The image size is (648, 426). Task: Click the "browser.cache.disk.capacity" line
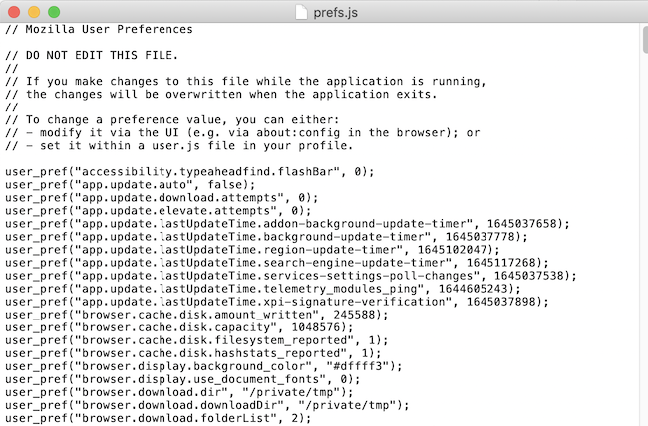click(x=174, y=326)
